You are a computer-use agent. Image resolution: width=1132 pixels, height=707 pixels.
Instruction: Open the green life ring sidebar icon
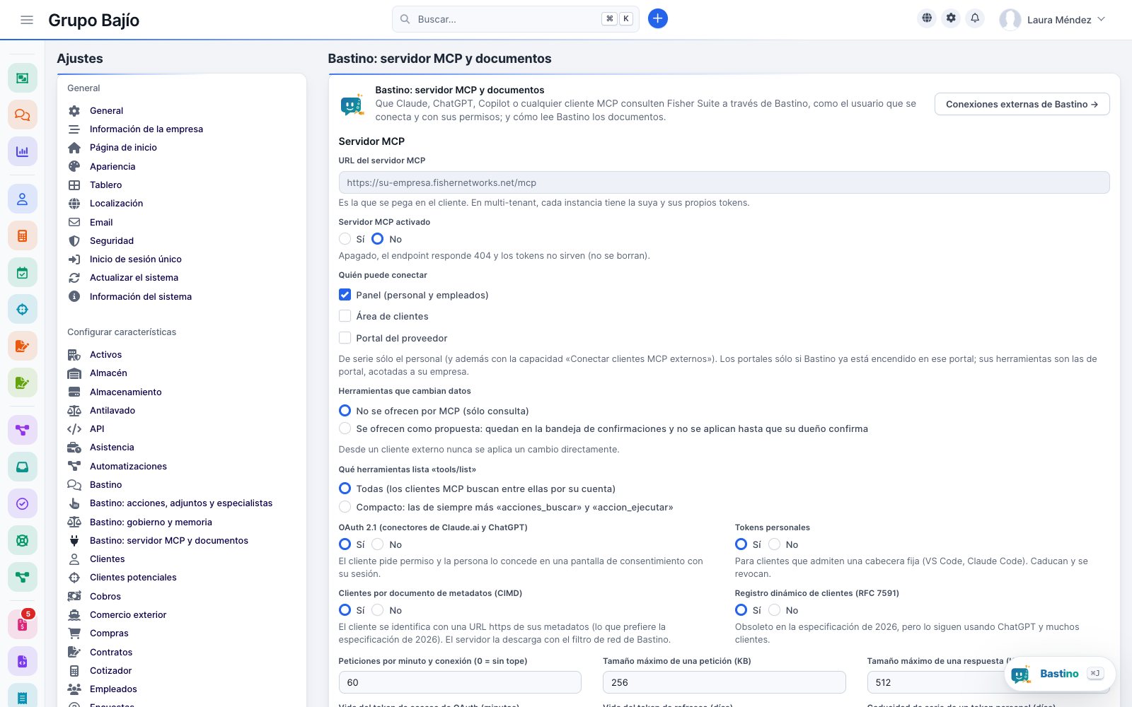pyautogui.click(x=23, y=540)
